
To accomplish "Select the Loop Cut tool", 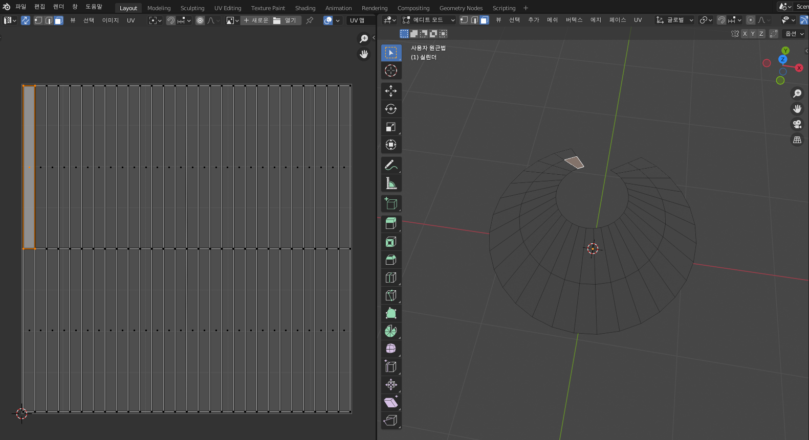I will [391, 277].
